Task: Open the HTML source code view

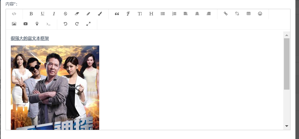Action: (x=14, y=14)
